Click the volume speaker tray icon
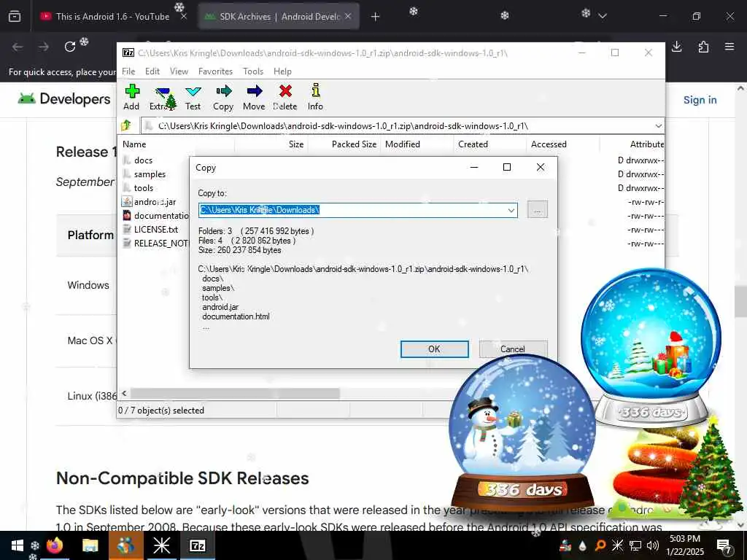Screen dimensions: 747x560 (653, 545)
